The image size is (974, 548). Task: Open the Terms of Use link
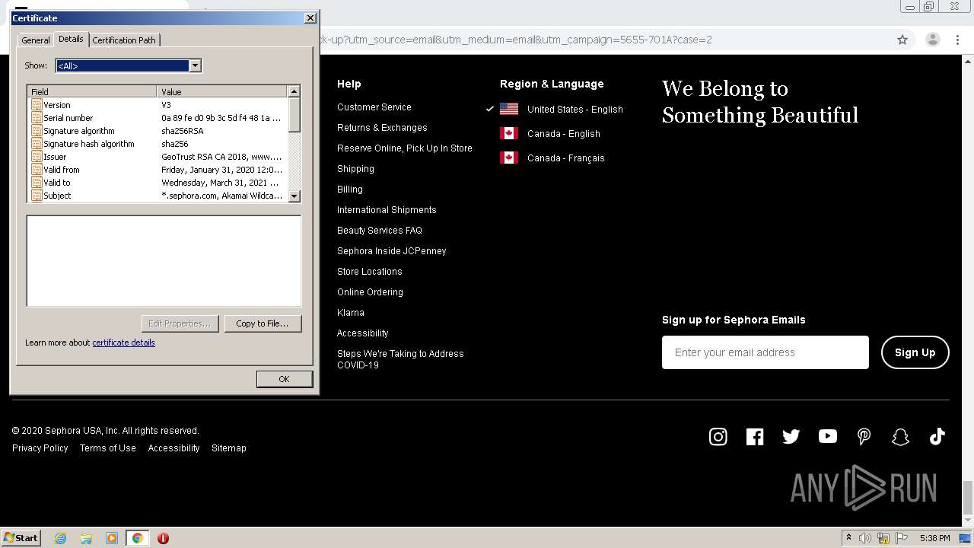[108, 448]
